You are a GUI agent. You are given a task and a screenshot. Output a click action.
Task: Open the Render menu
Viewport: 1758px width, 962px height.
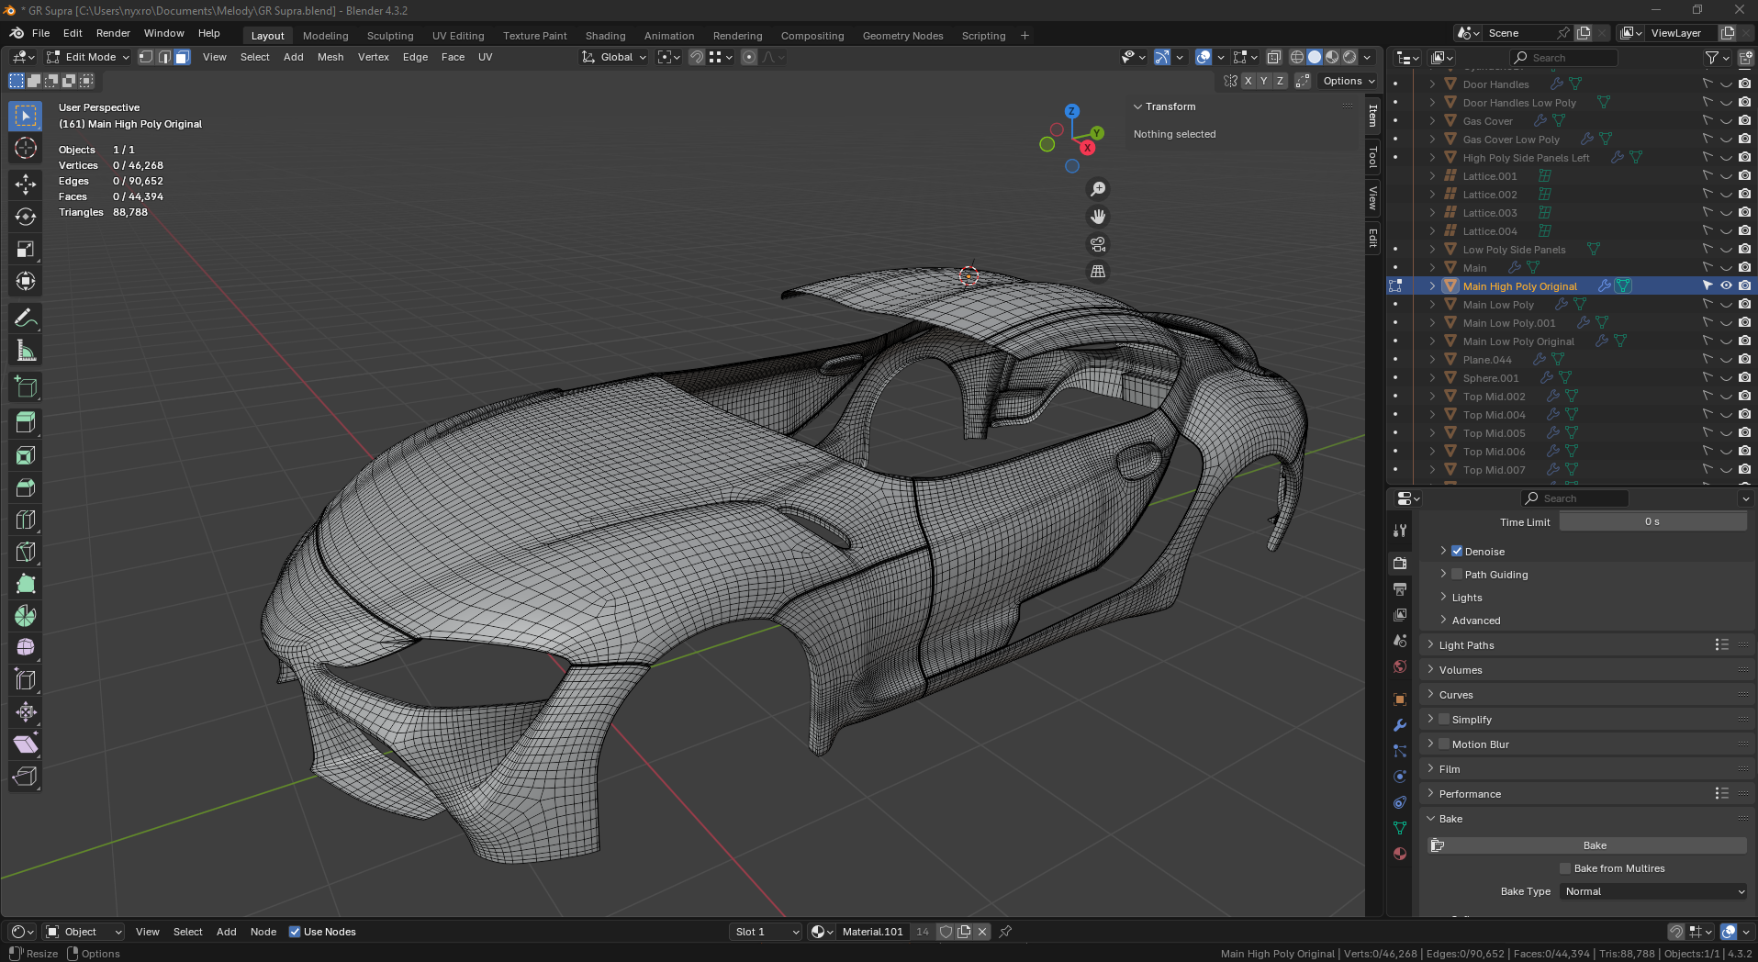(x=113, y=33)
